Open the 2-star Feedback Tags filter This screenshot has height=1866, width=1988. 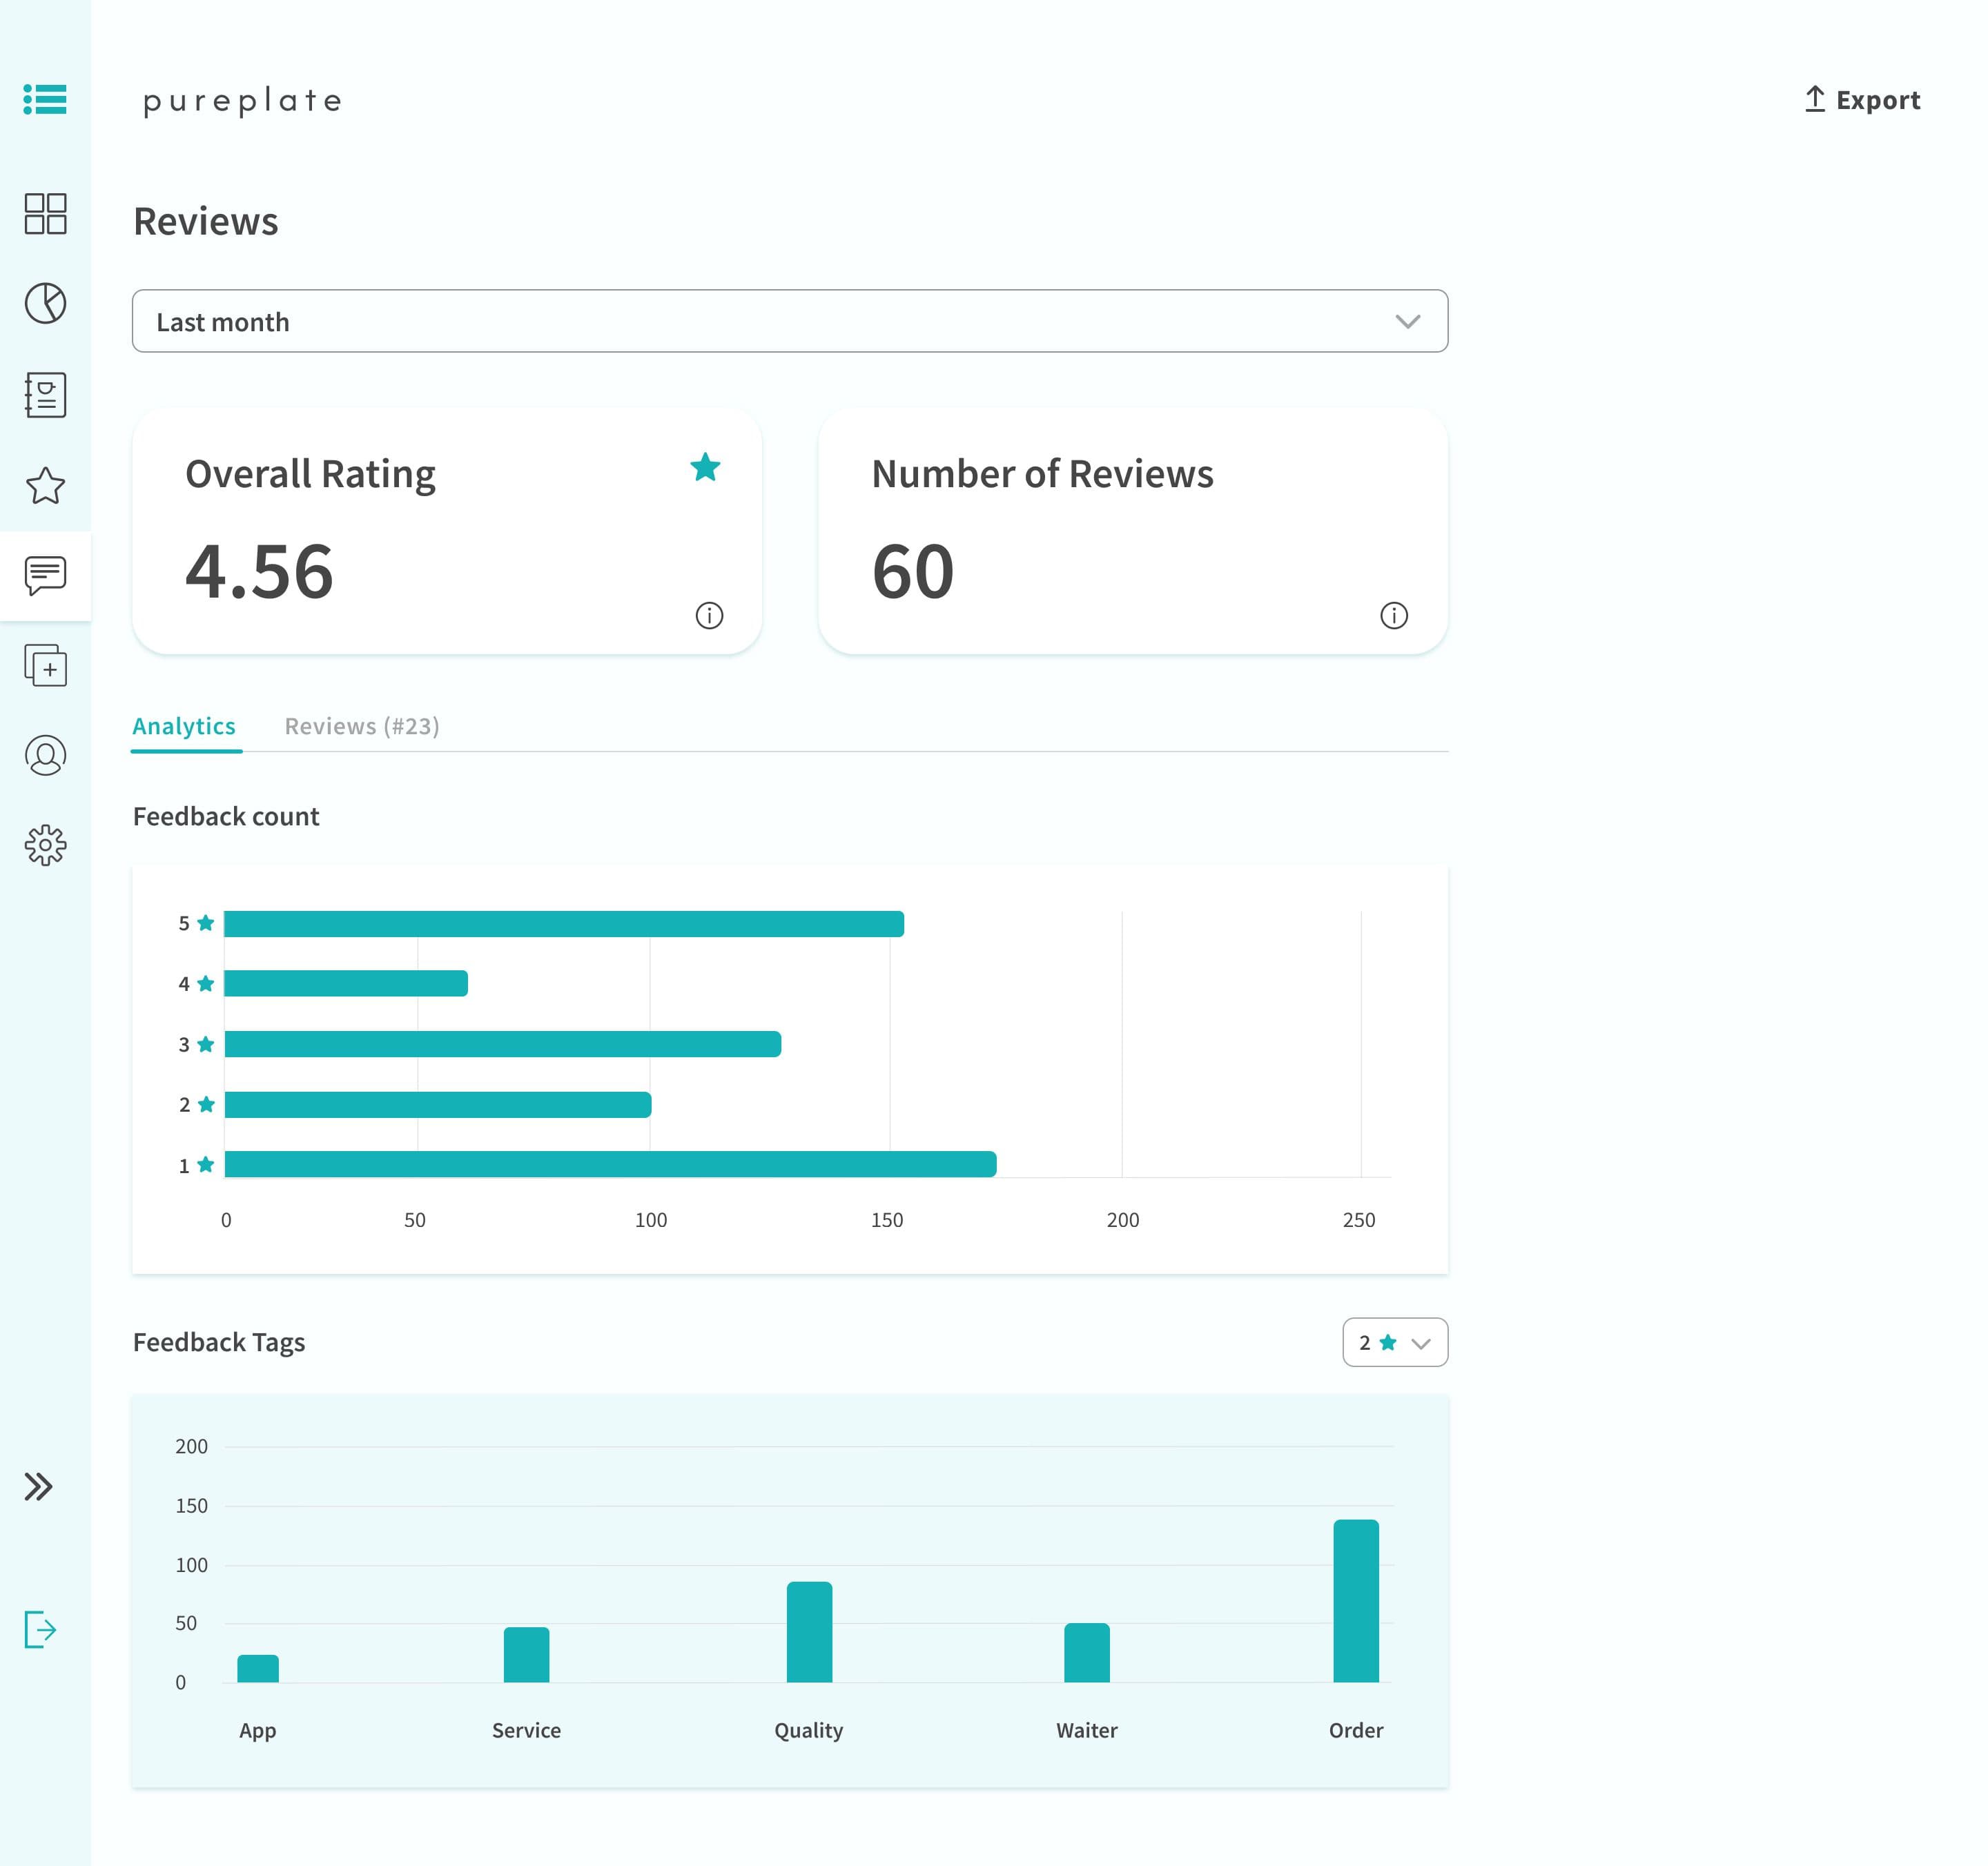click(1394, 1342)
